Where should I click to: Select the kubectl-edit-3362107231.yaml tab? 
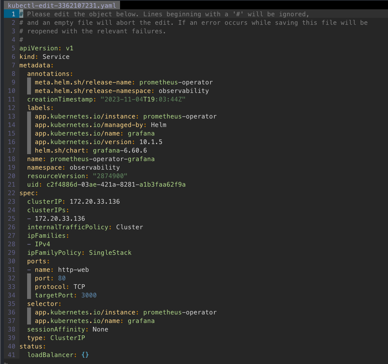(62, 5)
